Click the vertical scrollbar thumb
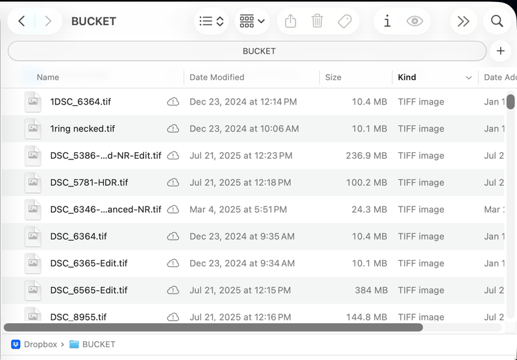The height and width of the screenshot is (360, 517). (511, 102)
